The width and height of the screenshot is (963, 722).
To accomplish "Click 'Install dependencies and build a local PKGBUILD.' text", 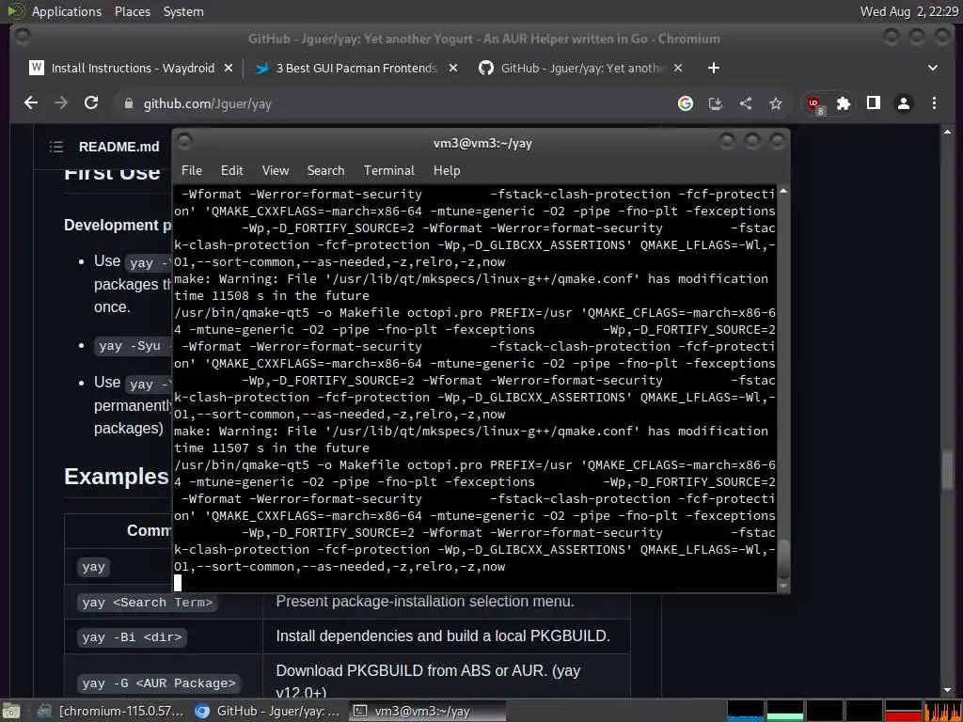I will click(443, 636).
